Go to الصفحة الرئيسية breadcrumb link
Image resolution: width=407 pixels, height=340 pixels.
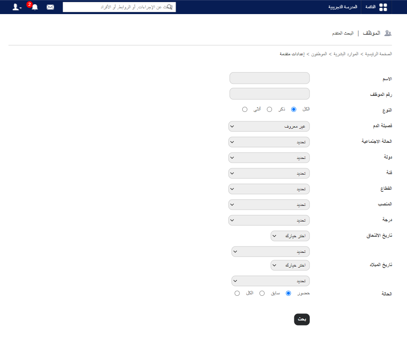[x=378, y=54]
